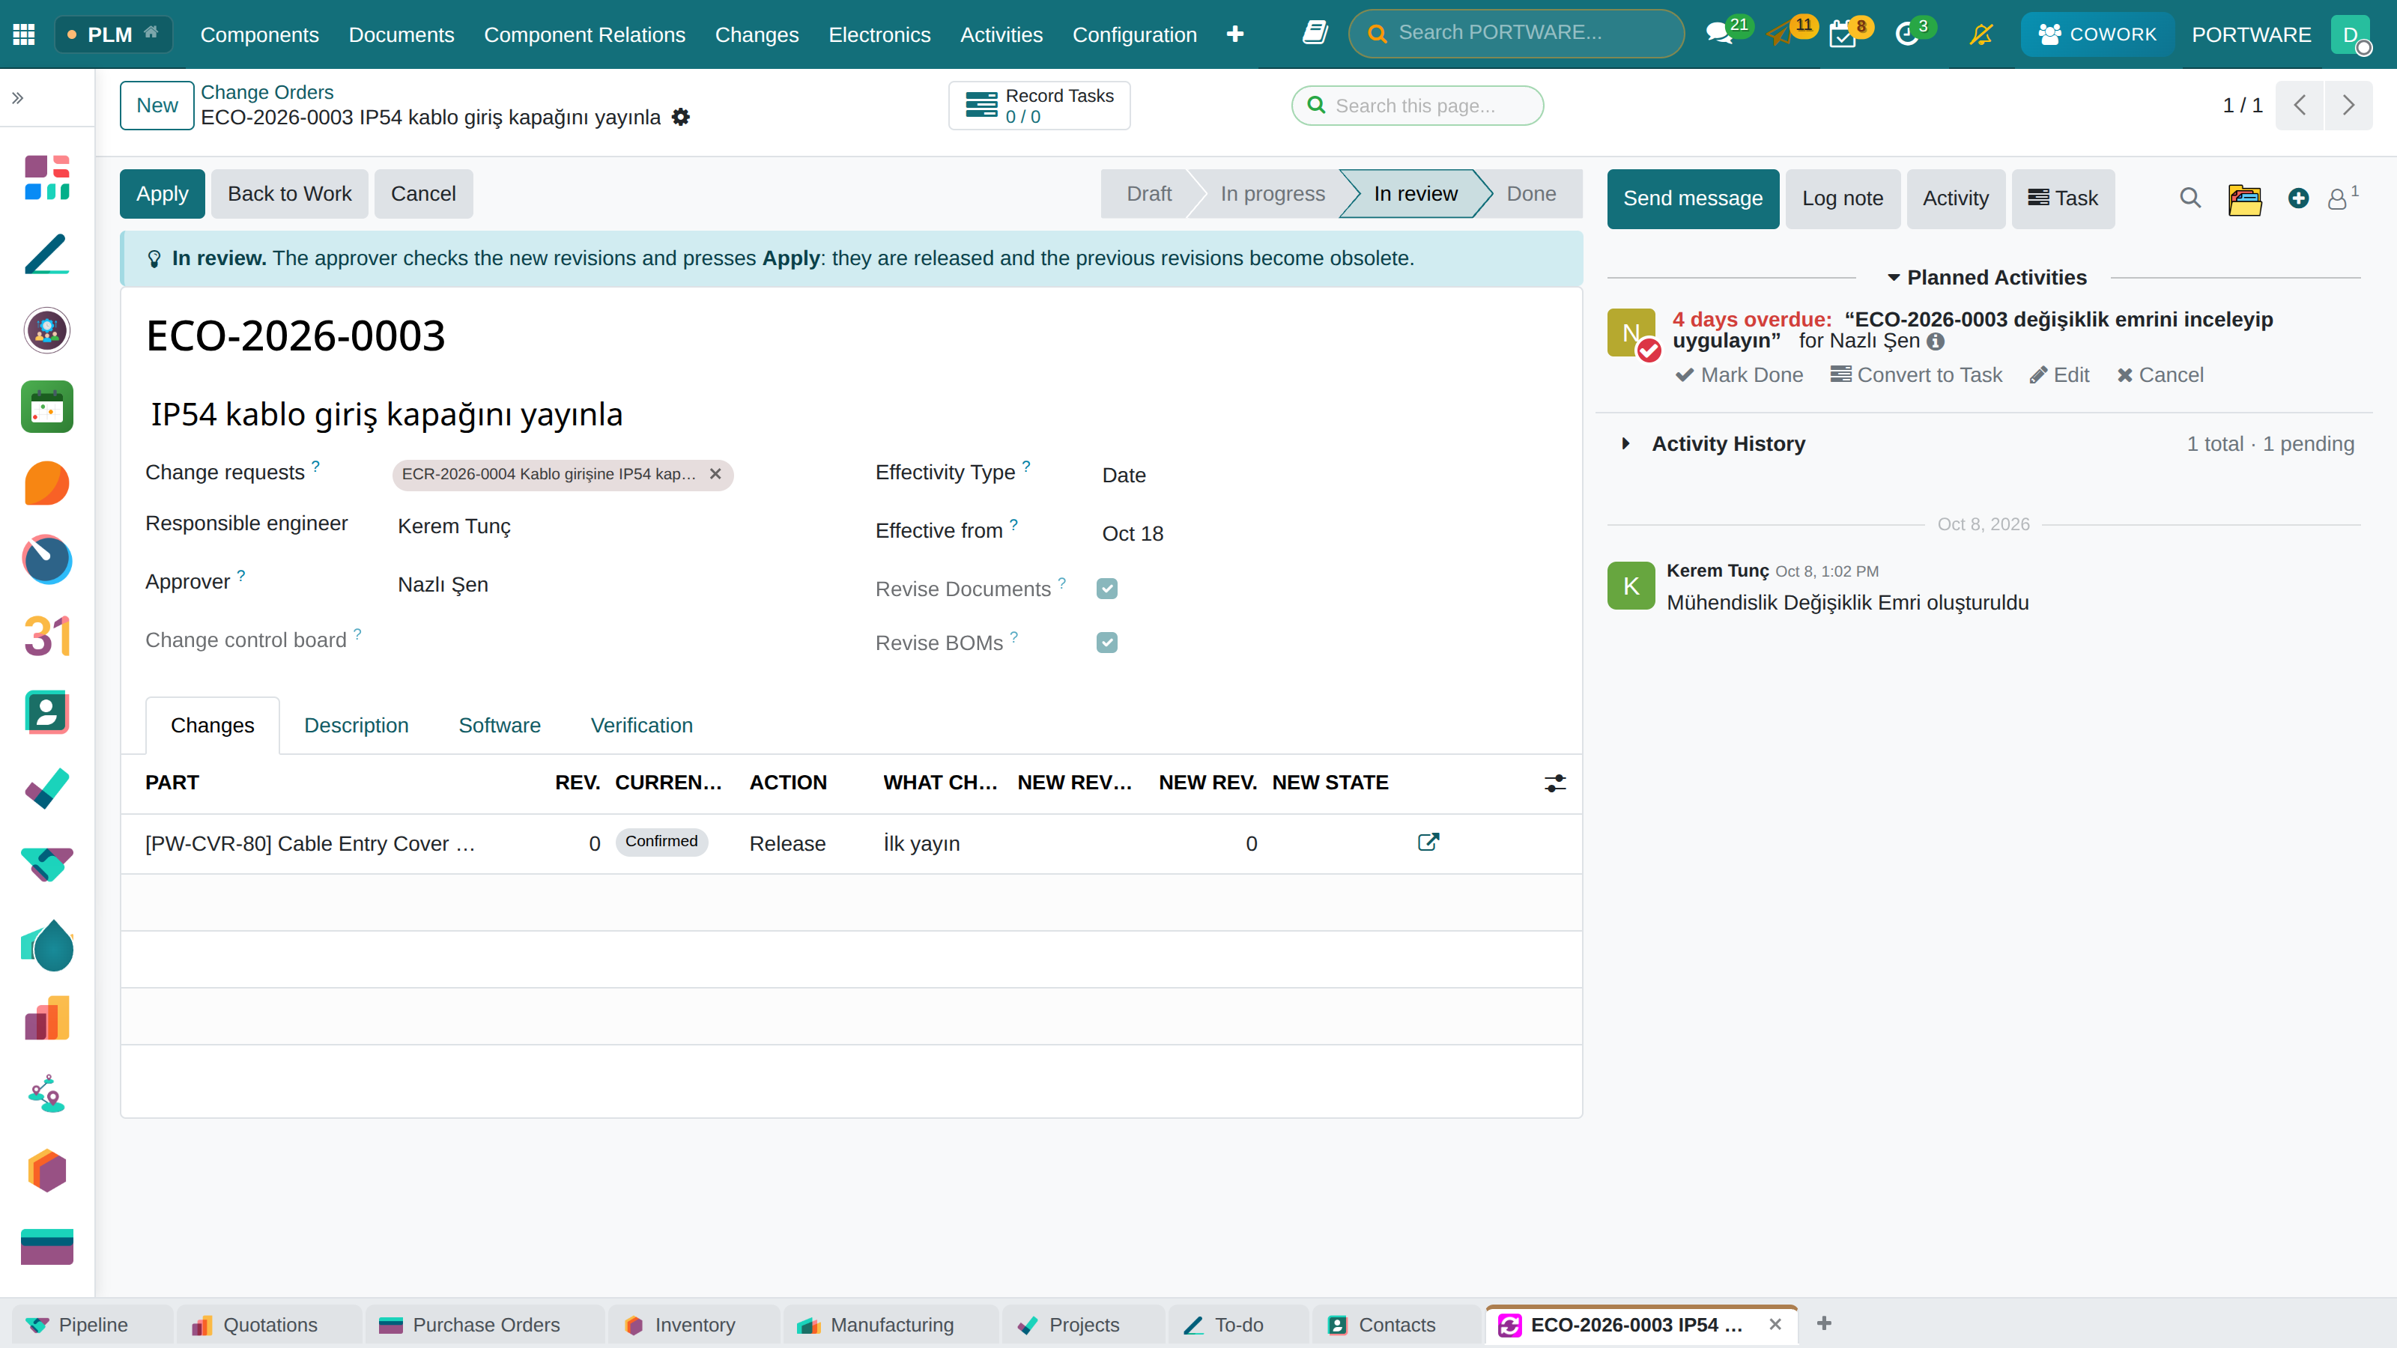
Task: Open the apps grid menu
Action: click(24, 34)
